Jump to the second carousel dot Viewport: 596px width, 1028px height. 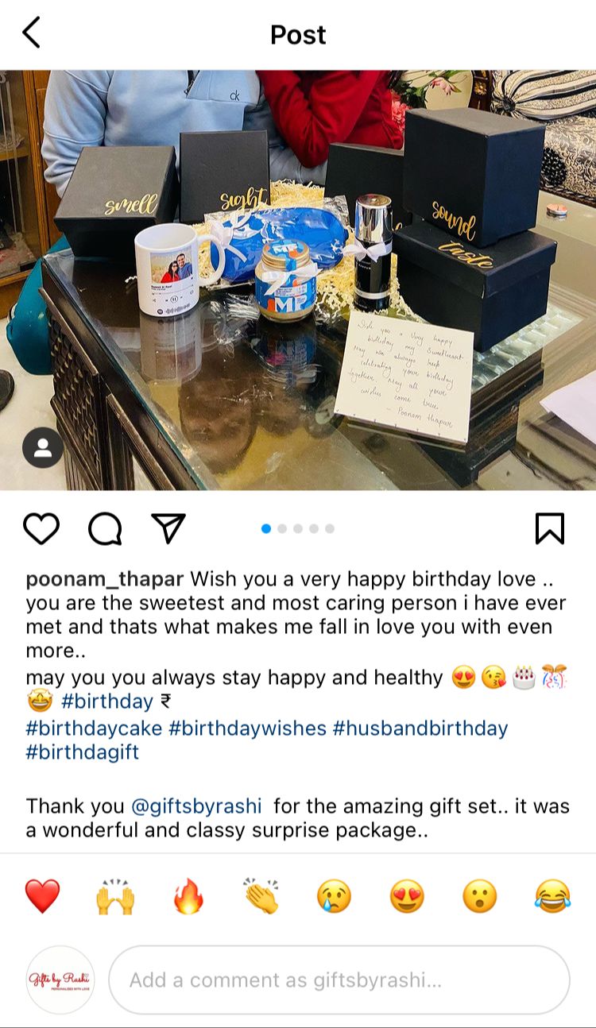[x=282, y=528]
